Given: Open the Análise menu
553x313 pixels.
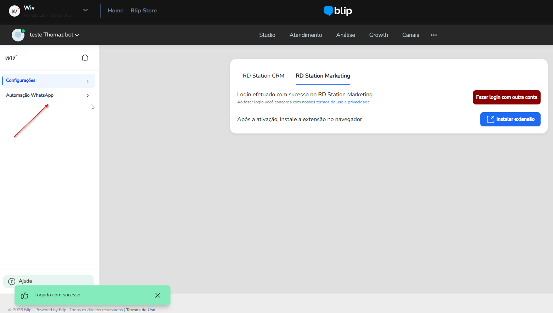Looking at the screenshot, I should coord(346,35).
